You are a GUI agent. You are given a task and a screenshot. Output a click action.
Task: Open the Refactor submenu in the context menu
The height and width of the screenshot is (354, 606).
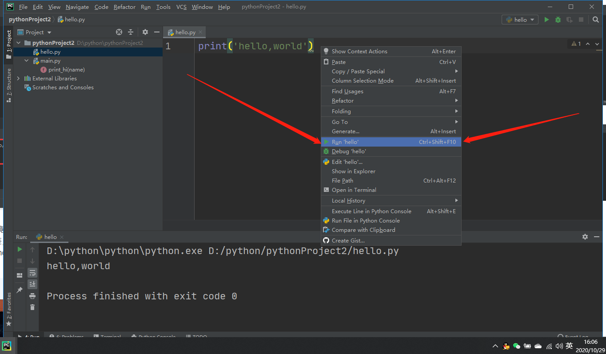(391, 101)
